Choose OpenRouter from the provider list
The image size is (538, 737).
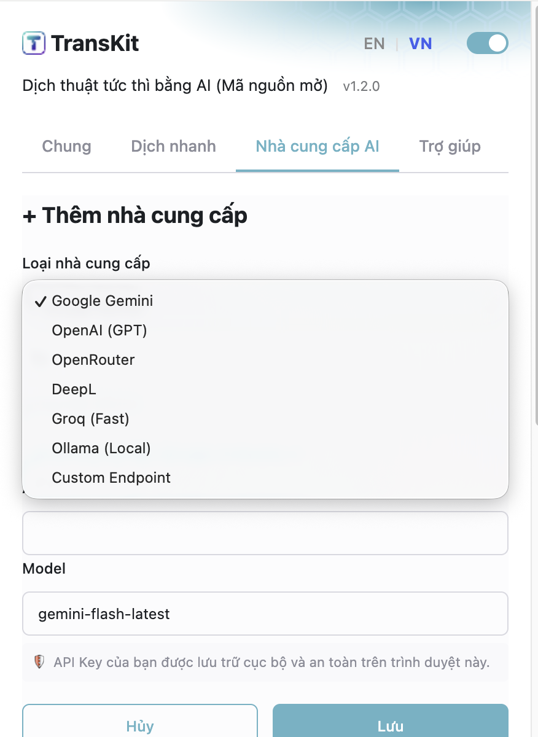93,360
